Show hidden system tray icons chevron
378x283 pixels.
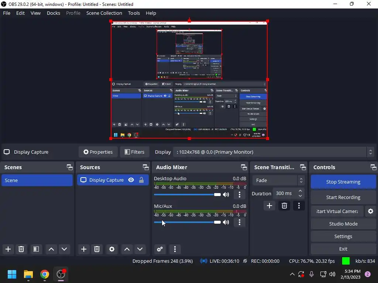292,274
